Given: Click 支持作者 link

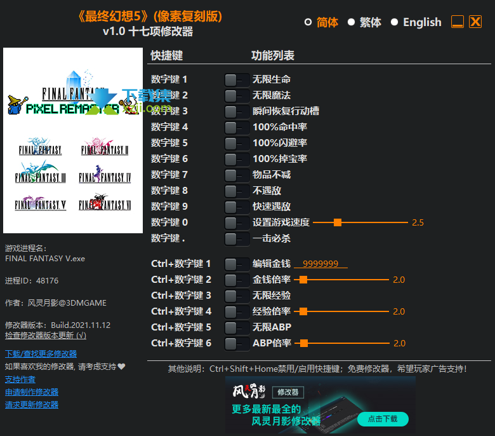Looking at the screenshot, I should [x=20, y=379].
